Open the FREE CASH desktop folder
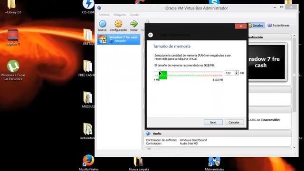Viewport: 304px width, 171px height. coord(87,68)
